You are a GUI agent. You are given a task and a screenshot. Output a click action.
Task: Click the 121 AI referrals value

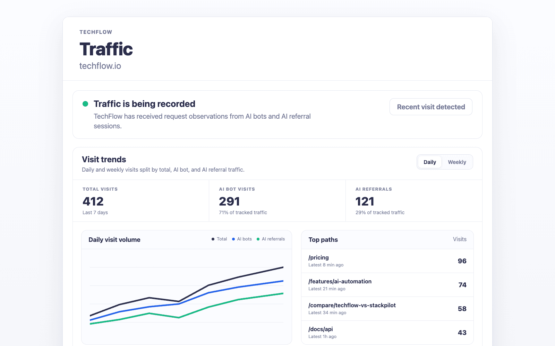coord(365,201)
